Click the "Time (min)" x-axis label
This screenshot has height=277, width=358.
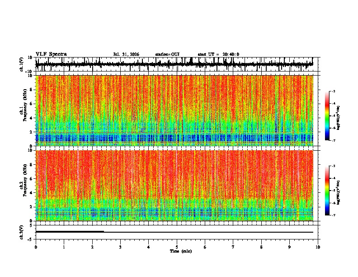pos(181,251)
